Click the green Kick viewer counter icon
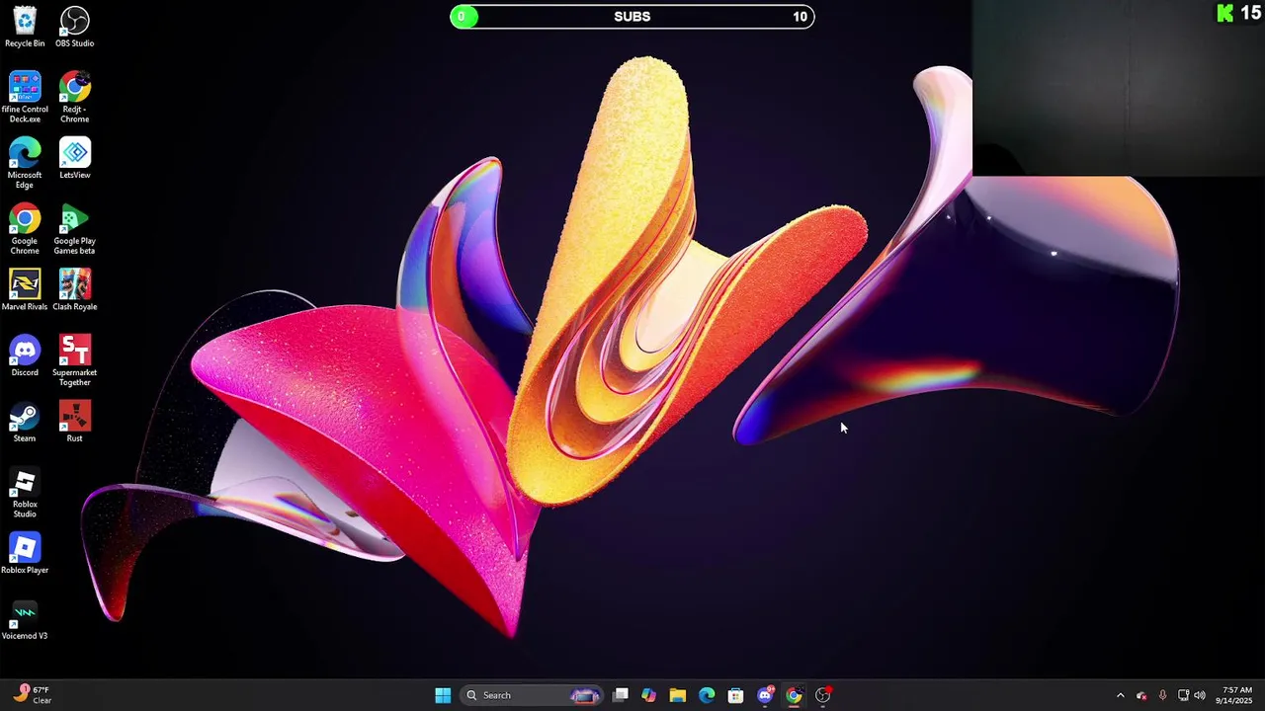1265x711 pixels. click(1225, 13)
